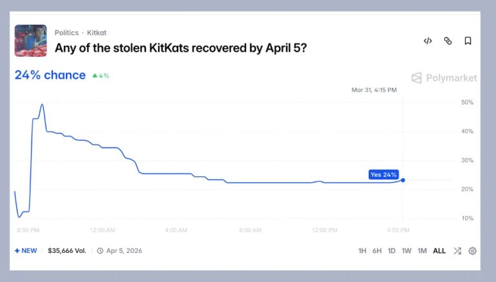Image resolution: width=496 pixels, height=282 pixels.
Task: Switch to the 1W time range
Action: tap(406, 251)
